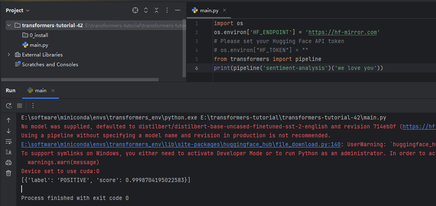Viewport: 436px width, 206px height.
Task: Click the 'warnings.warn(message)' console line
Action: [64, 162]
